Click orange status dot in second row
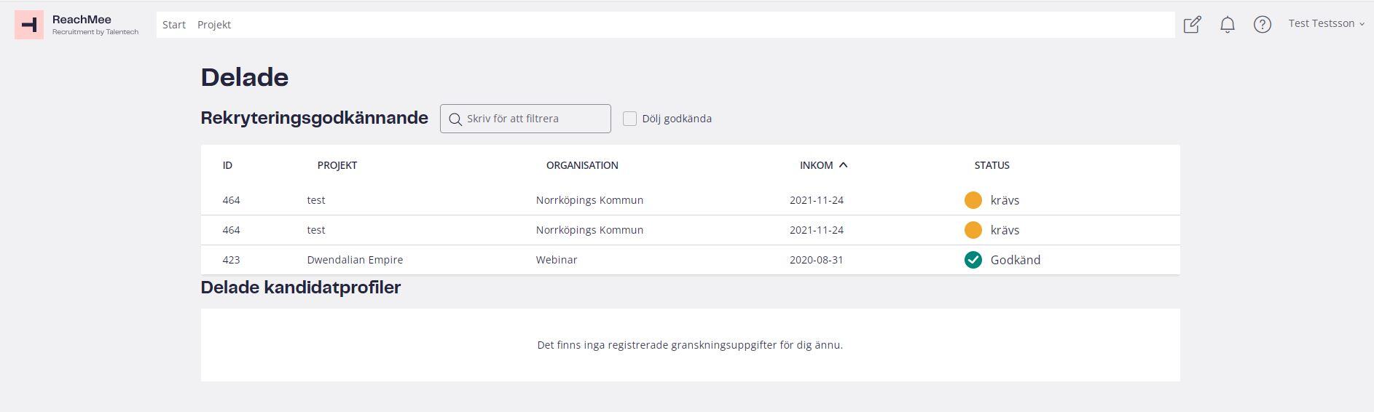Image resolution: width=1374 pixels, height=412 pixels. coord(973,230)
